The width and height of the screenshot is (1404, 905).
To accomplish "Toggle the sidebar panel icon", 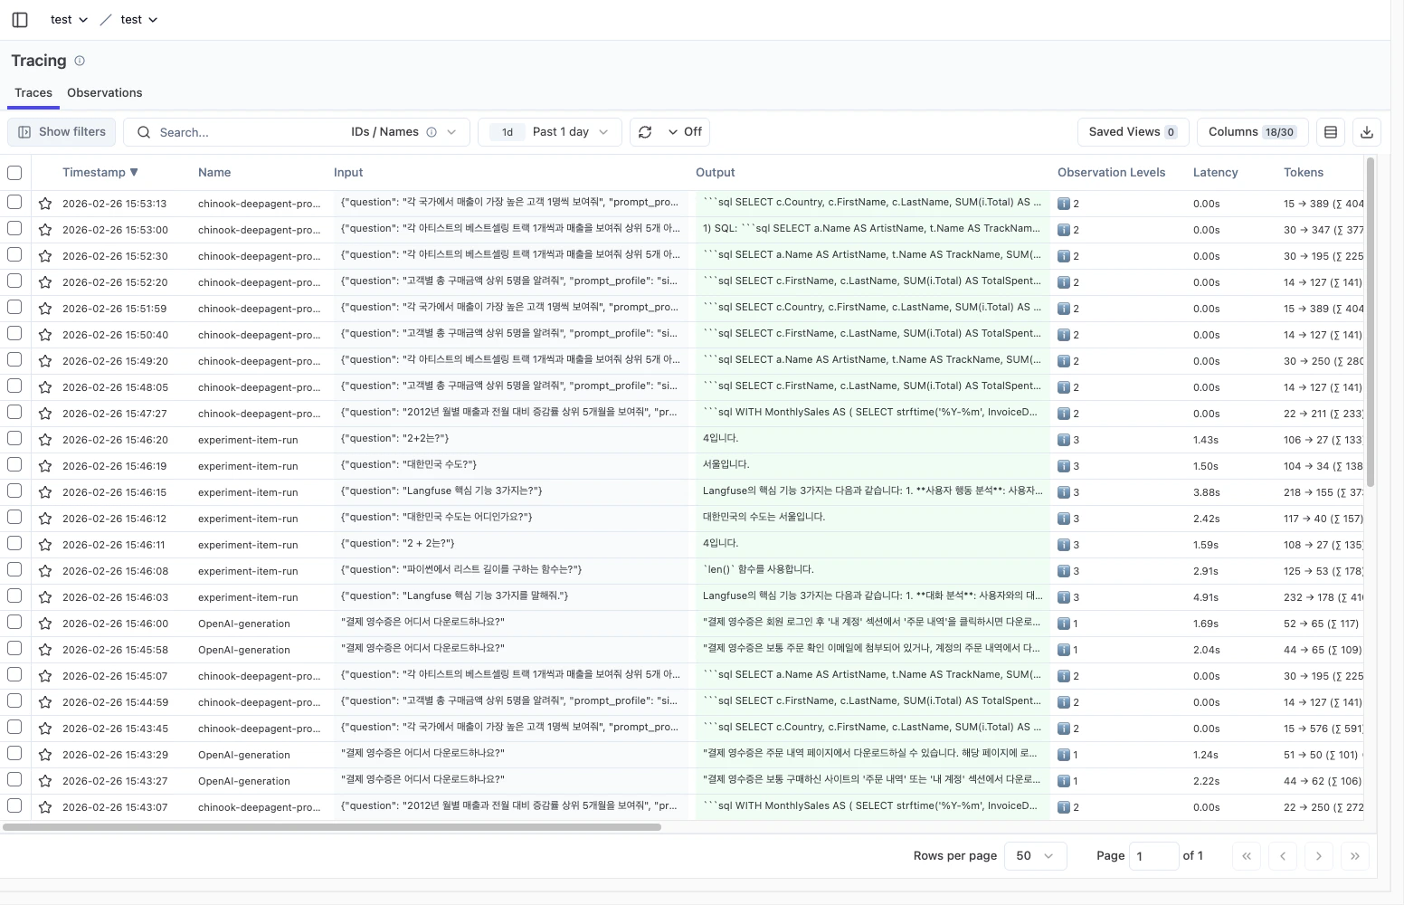I will [20, 20].
